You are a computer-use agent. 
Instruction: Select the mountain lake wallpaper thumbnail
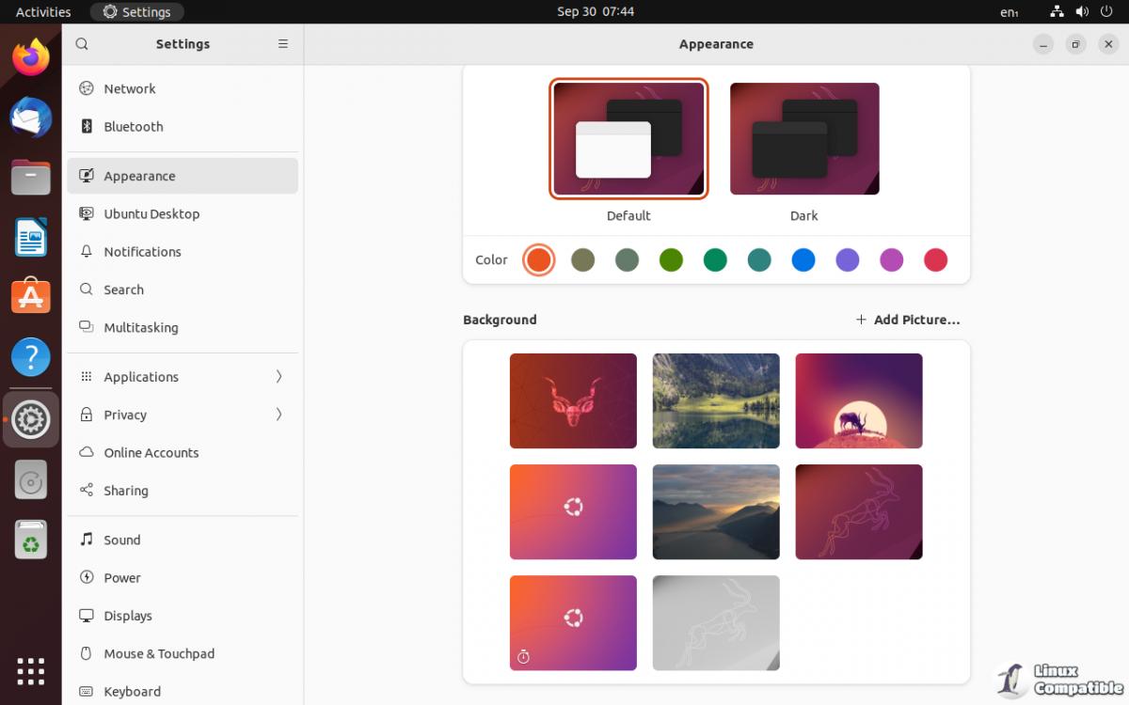pos(716,401)
